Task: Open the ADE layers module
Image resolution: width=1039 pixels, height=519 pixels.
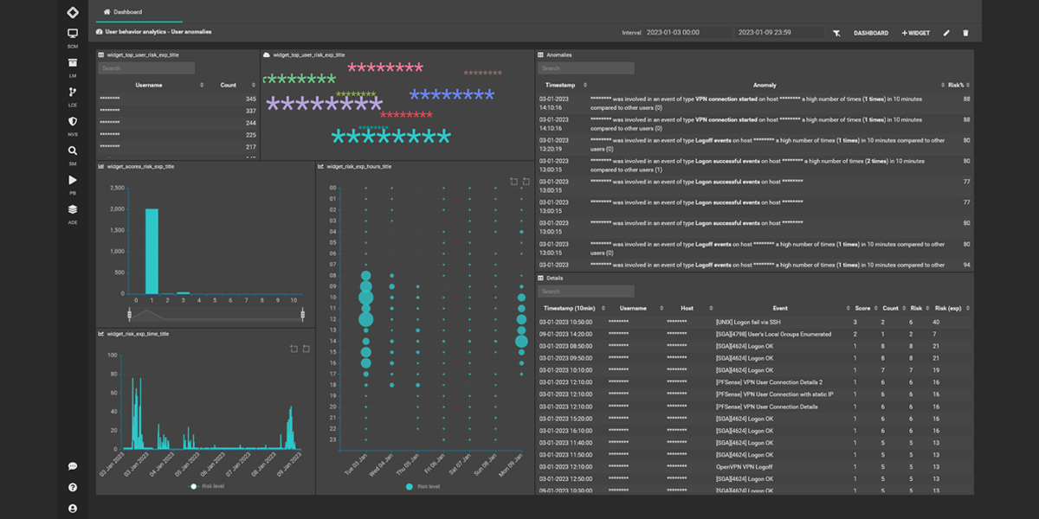Action: [x=73, y=208]
